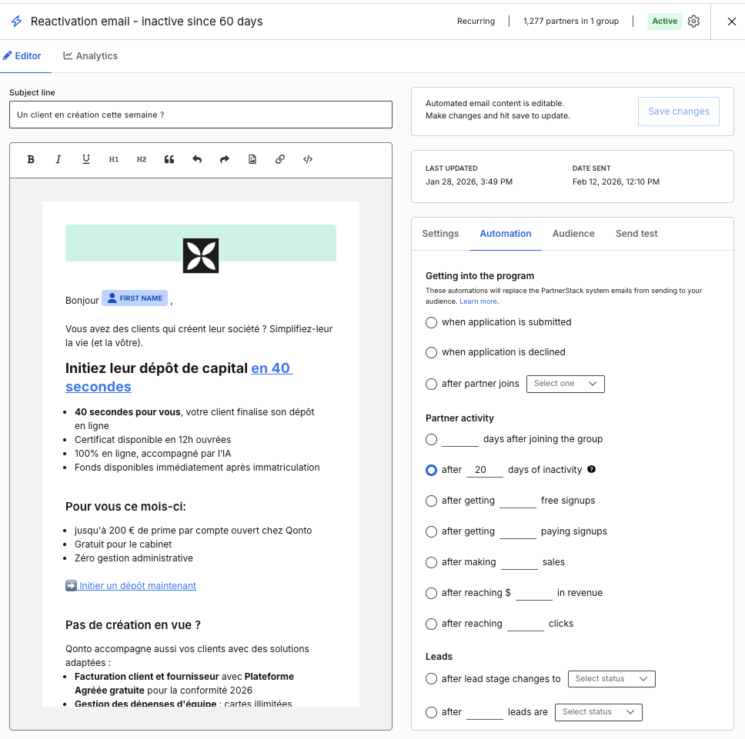Select 'when application is submitted' option

click(x=432, y=323)
